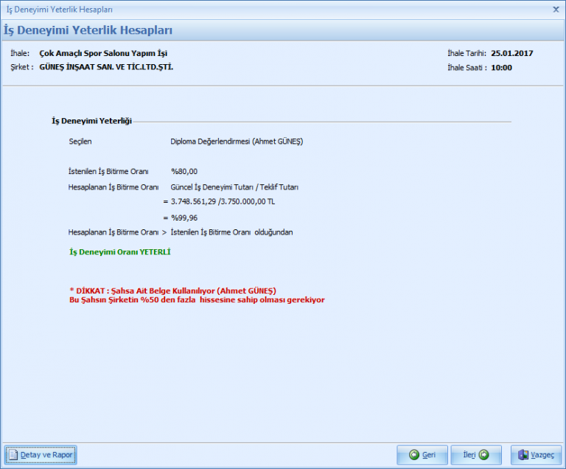Select the tender name Çok Amaçlı Spor Salonu
The image size is (566, 469).
click(103, 53)
